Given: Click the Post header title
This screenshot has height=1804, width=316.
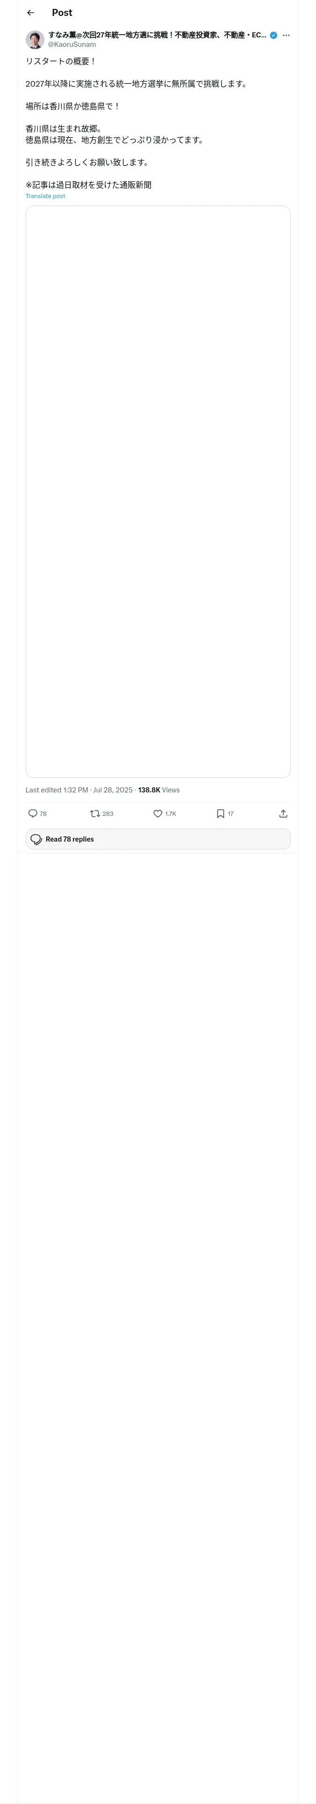Looking at the screenshot, I should pyautogui.click(x=62, y=13).
